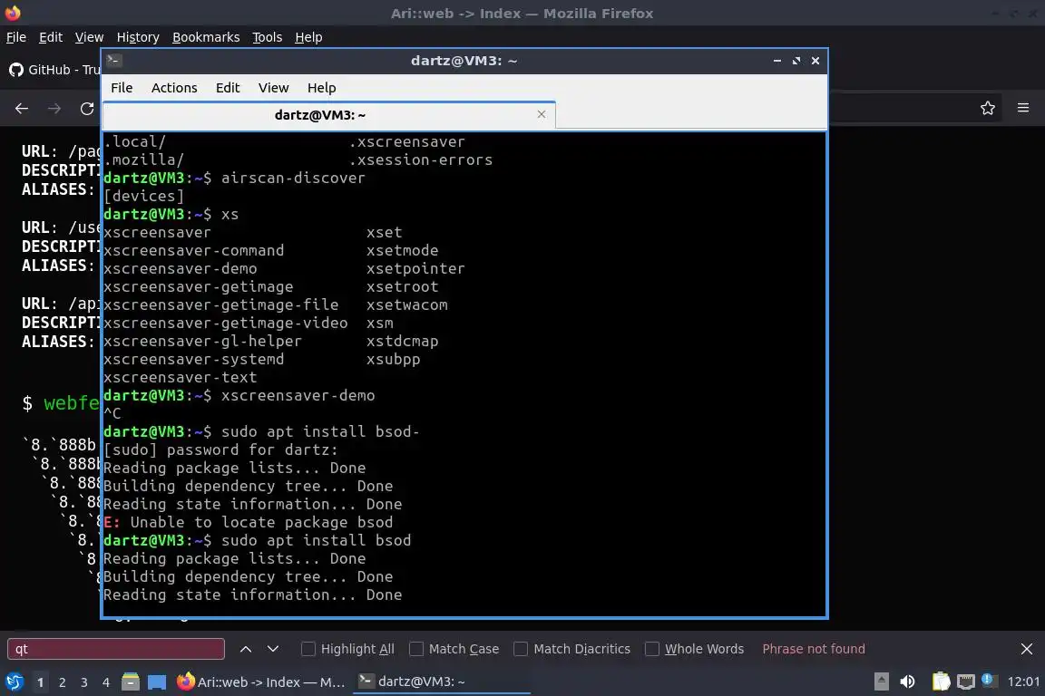Open terminal Help menu
This screenshot has width=1045, height=696.
pyautogui.click(x=321, y=88)
